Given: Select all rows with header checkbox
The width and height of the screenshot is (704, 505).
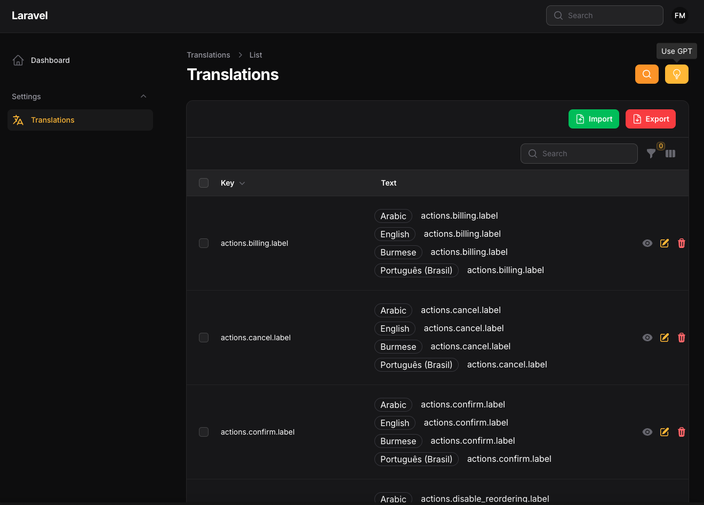Looking at the screenshot, I should point(204,183).
